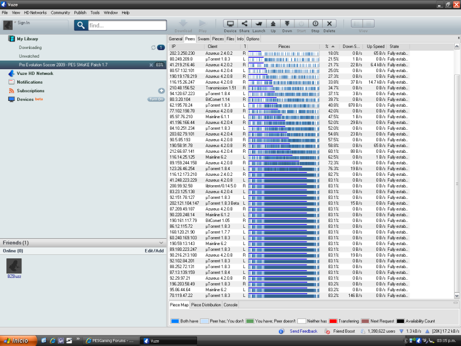Click the Availability Count black swatch
461x346 pixels.
point(400,321)
